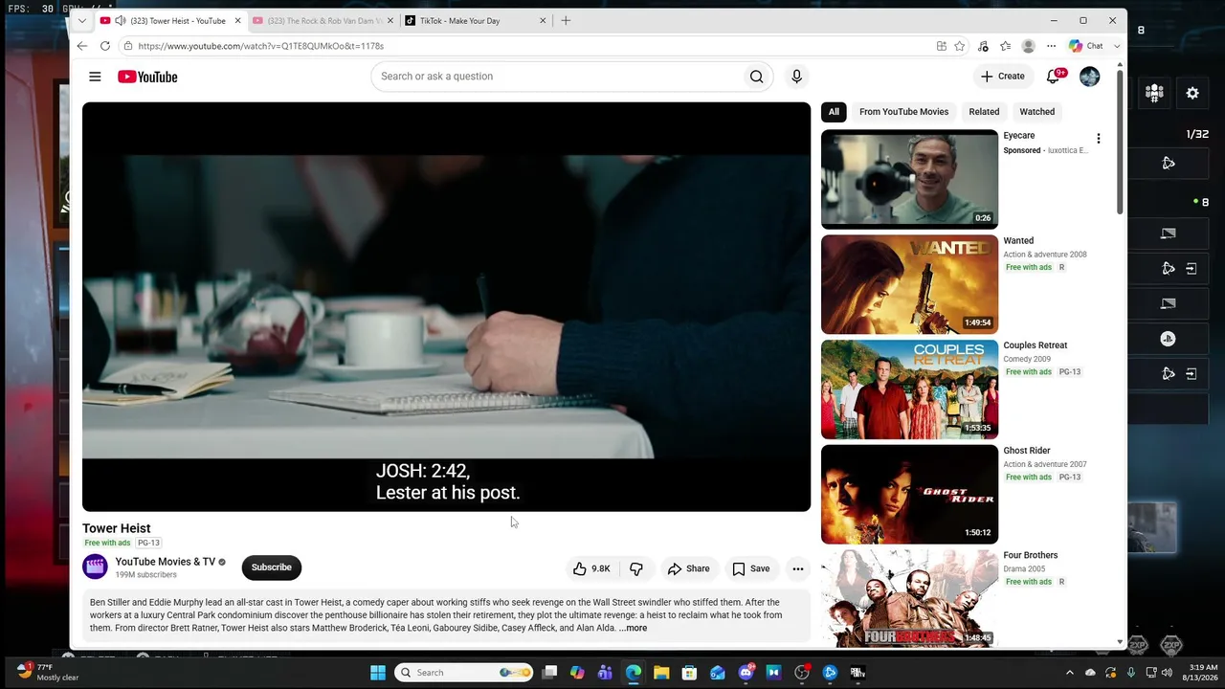This screenshot has width=1225, height=689.
Task: Click the YouTube search magnifier button
Action: (x=757, y=77)
